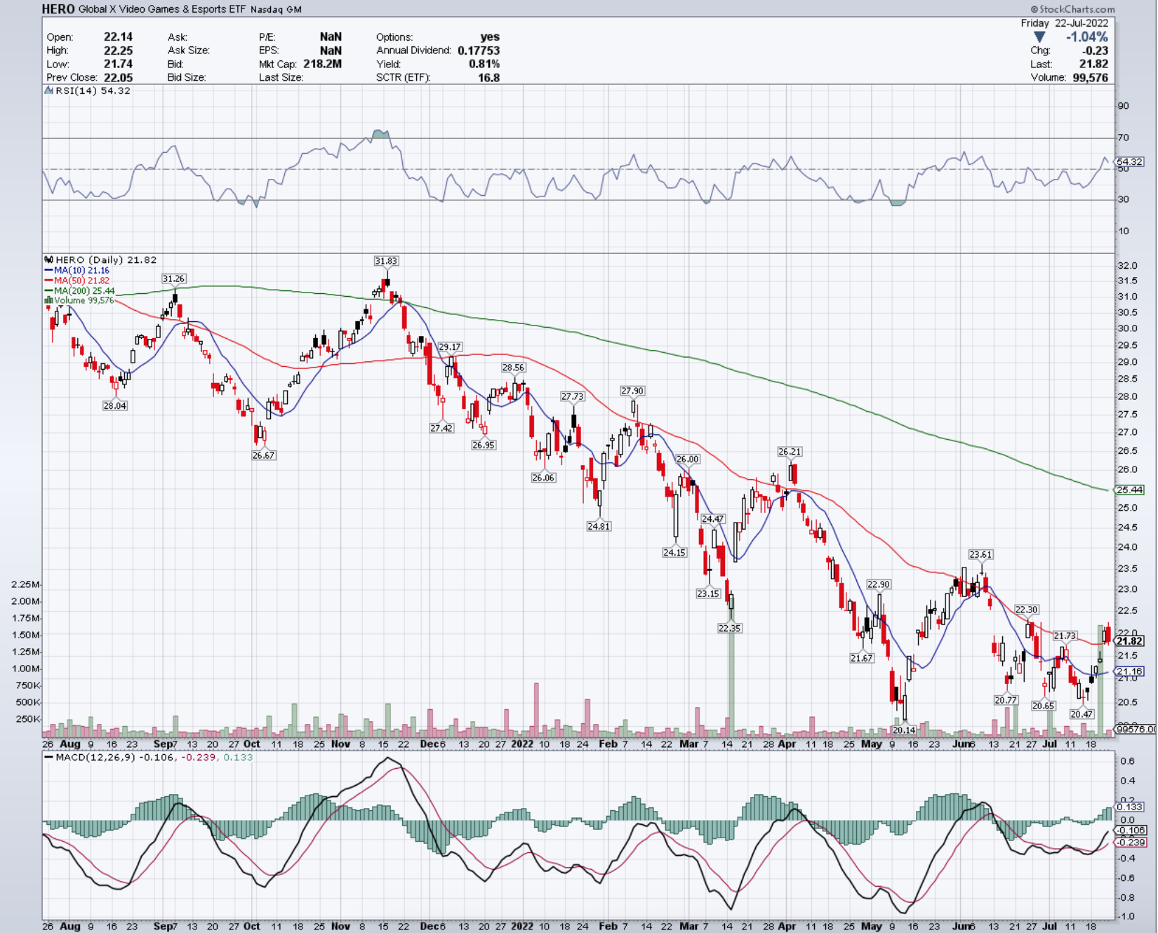The width and height of the screenshot is (1158, 933).
Task: Click the 28.56 price label
Action: click(x=513, y=368)
